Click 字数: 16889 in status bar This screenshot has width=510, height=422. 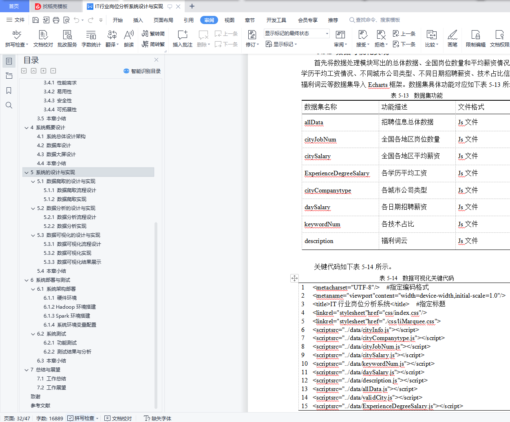pyautogui.click(x=50, y=418)
